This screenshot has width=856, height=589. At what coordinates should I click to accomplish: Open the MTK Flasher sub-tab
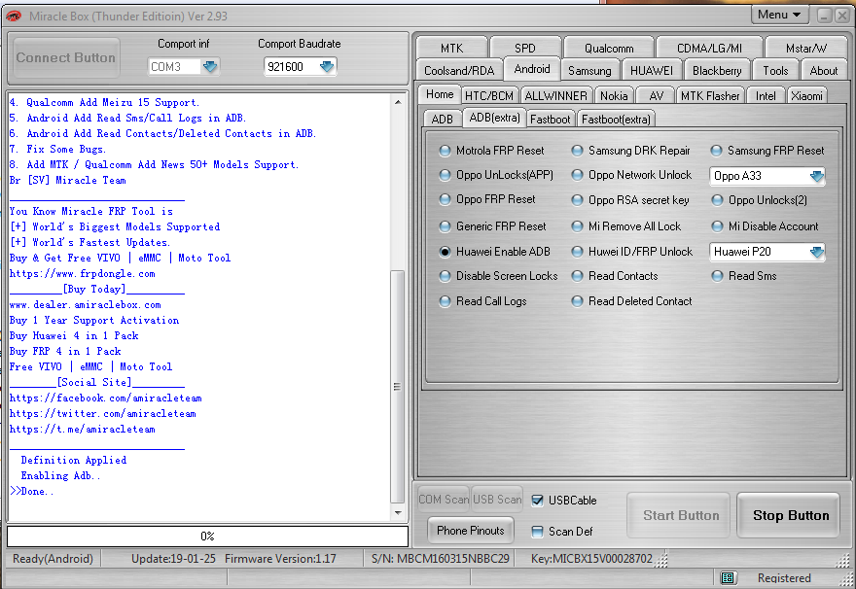click(x=710, y=96)
